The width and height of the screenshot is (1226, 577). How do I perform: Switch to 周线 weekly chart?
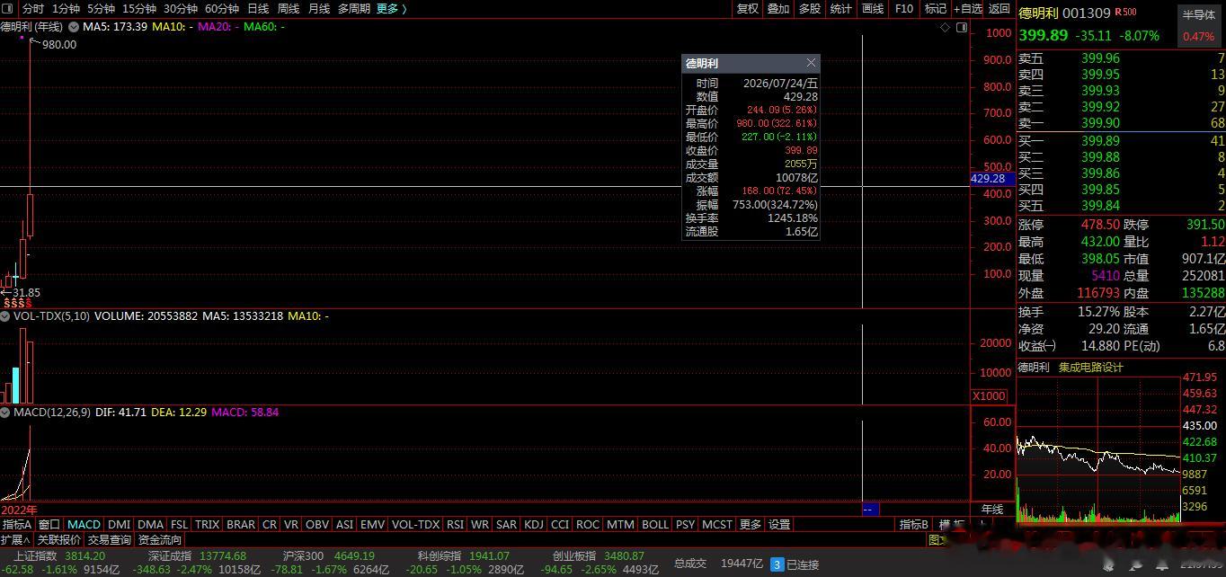289,9
